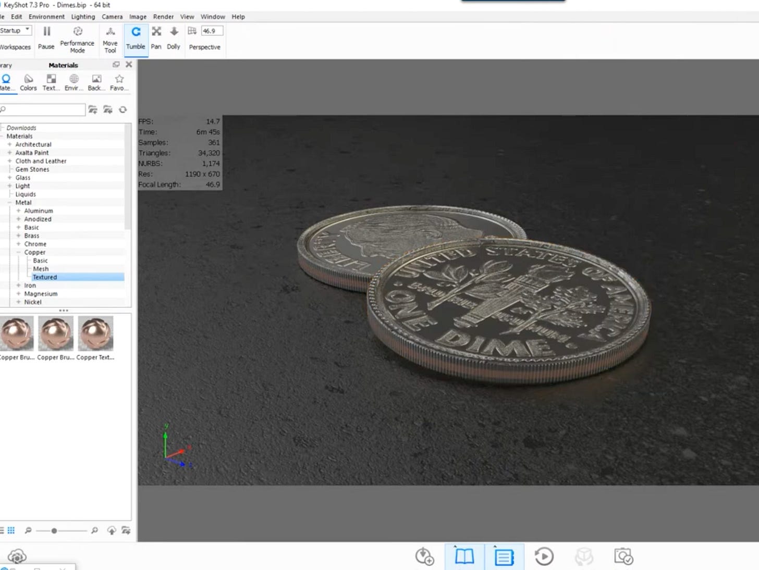Viewport: 759px width, 570px height.
Task: Open the render history icon
Action: tap(543, 556)
